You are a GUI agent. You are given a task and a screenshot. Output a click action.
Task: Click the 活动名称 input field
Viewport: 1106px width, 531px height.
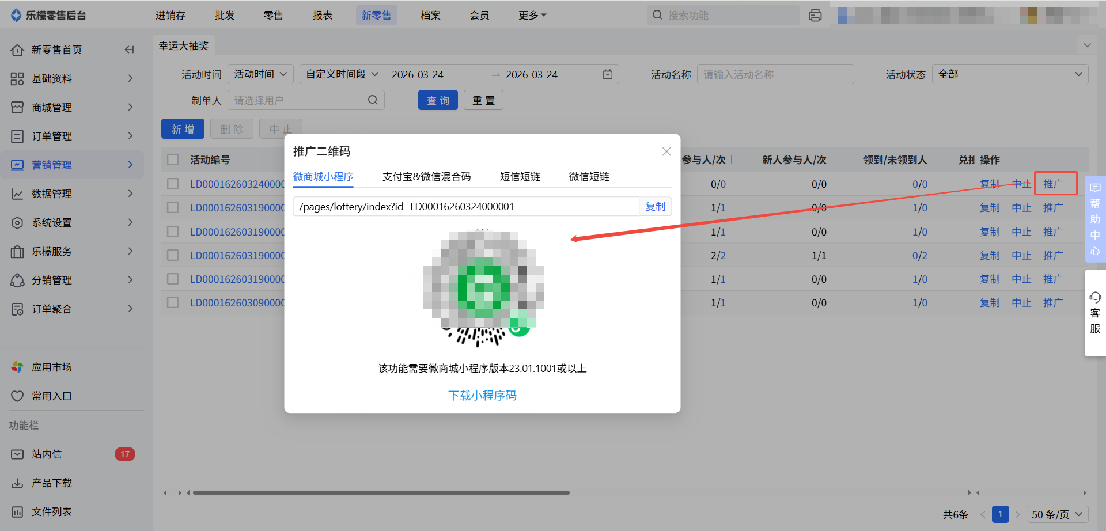[775, 74]
